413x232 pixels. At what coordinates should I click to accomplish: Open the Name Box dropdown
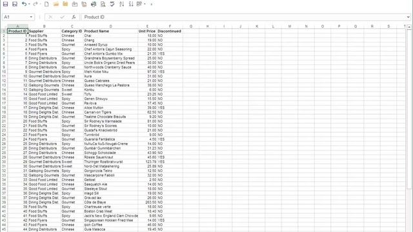pyautogui.click(x=31, y=17)
